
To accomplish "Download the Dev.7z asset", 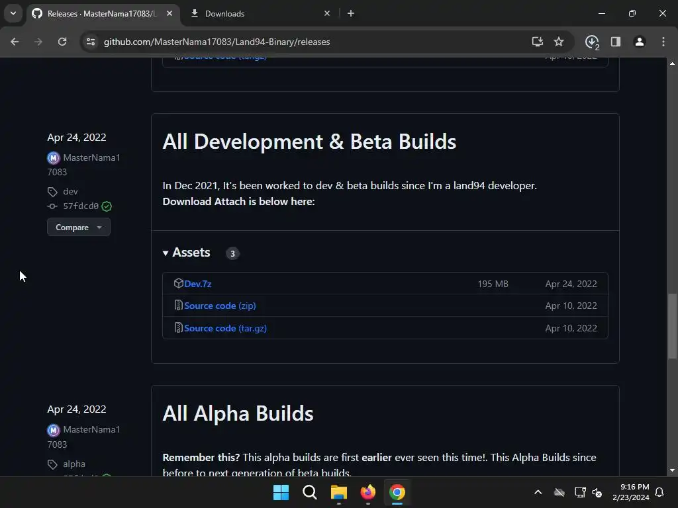I will click(x=197, y=284).
